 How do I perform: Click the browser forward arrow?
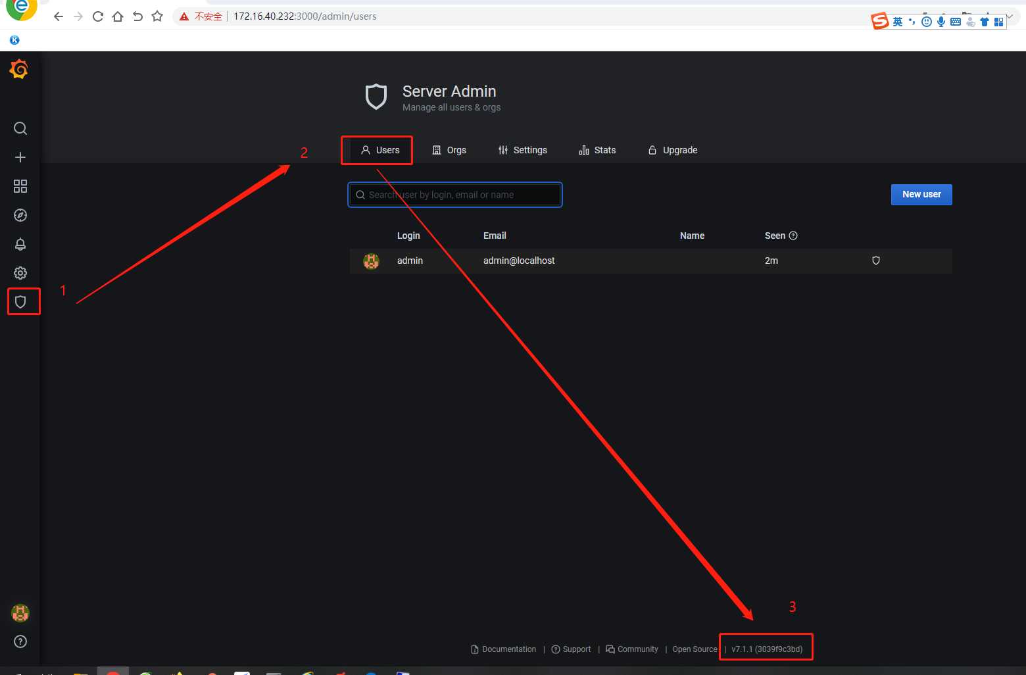click(x=78, y=16)
